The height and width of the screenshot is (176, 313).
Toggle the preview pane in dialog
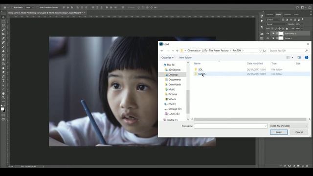(x=299, y=58)
